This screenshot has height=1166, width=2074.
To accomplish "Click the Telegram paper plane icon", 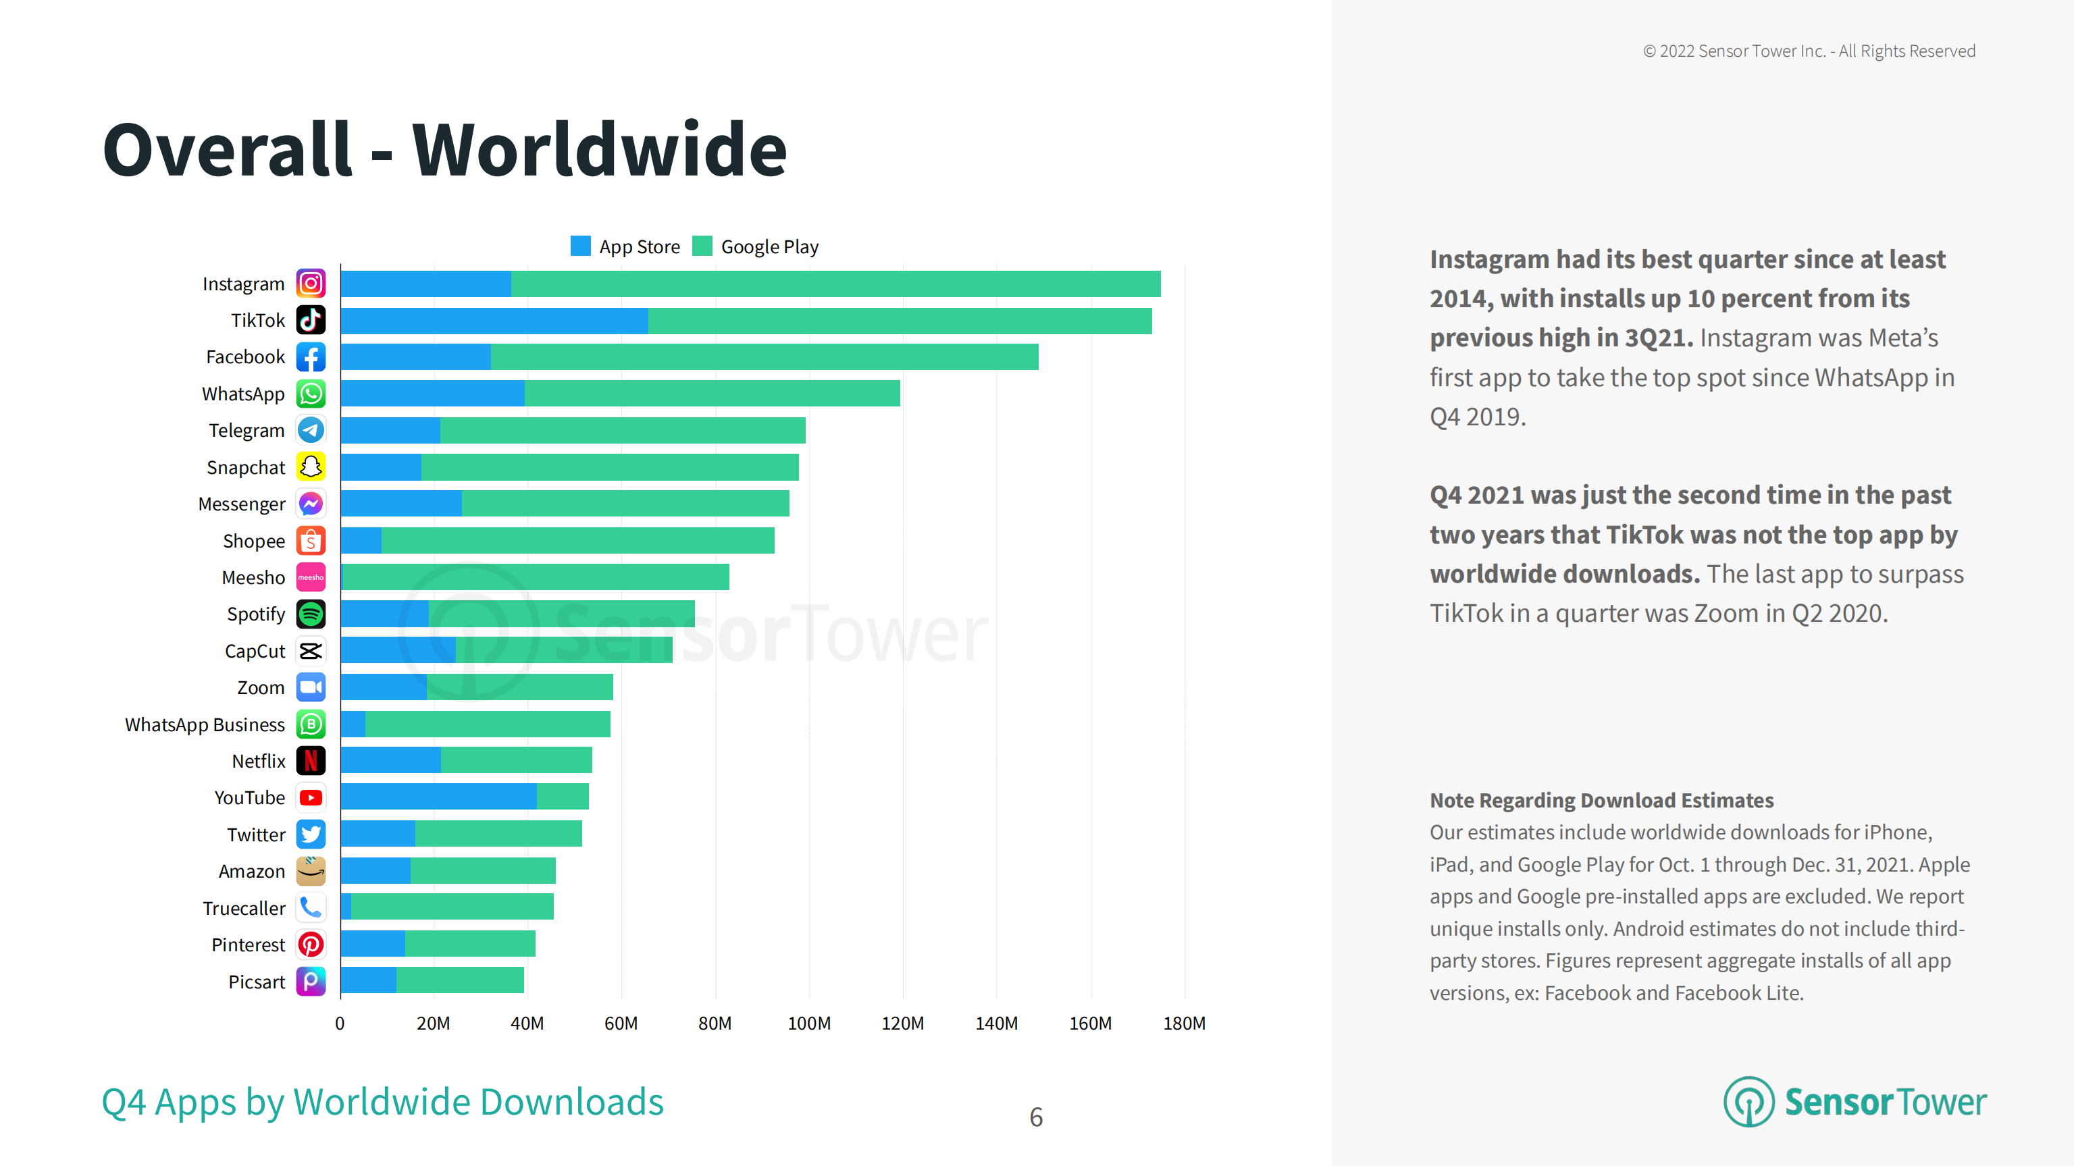I will [x=311, y=431].
